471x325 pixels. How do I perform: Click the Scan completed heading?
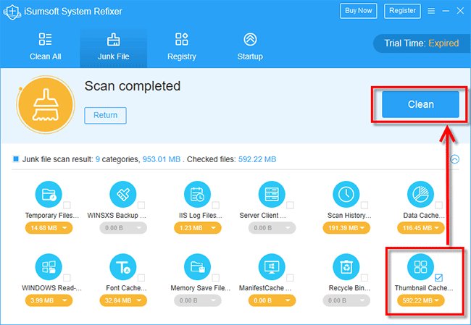click(133, 86)
